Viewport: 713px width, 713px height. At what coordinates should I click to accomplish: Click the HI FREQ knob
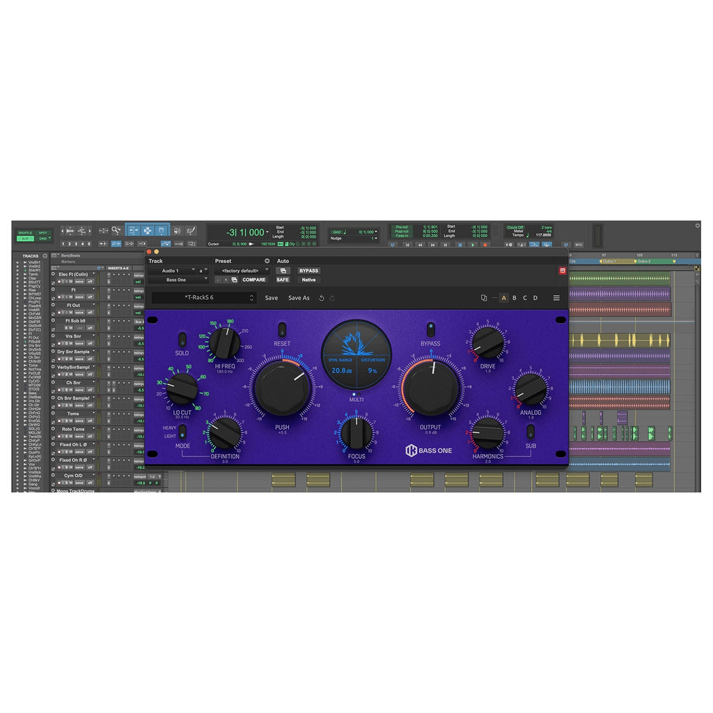225,343
